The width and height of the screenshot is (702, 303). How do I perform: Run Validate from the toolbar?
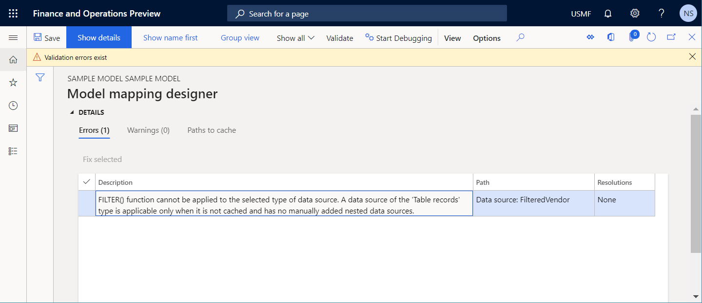pyautogui.click(x=340, y=37)
